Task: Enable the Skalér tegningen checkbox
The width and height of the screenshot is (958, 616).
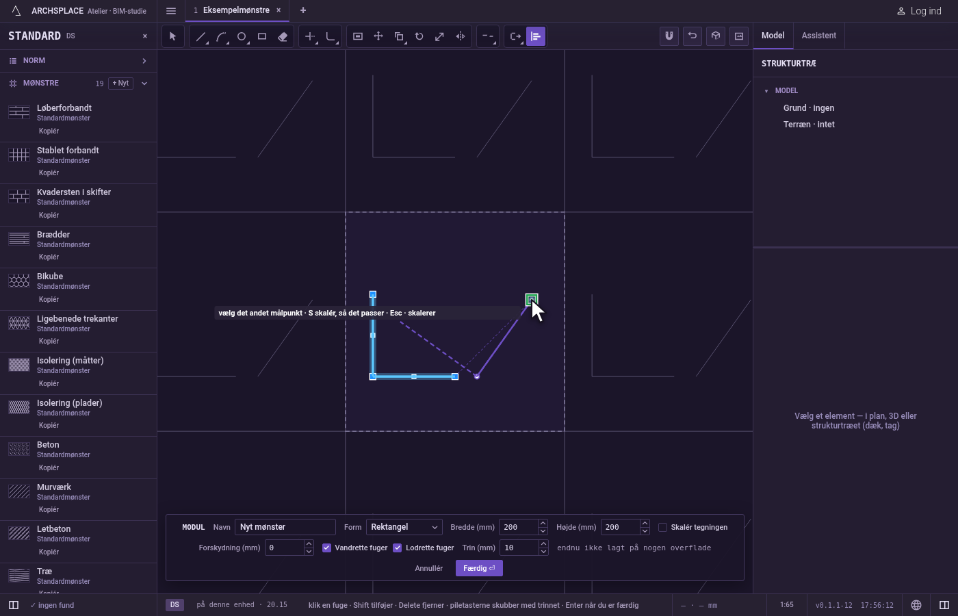Action: [x=662, y=527]
